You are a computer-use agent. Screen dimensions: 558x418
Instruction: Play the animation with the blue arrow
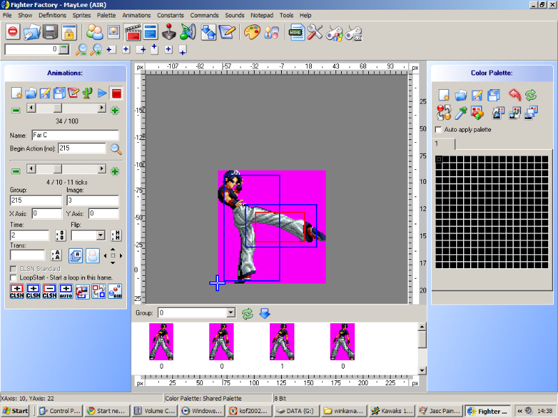click(x=102, y=93)
